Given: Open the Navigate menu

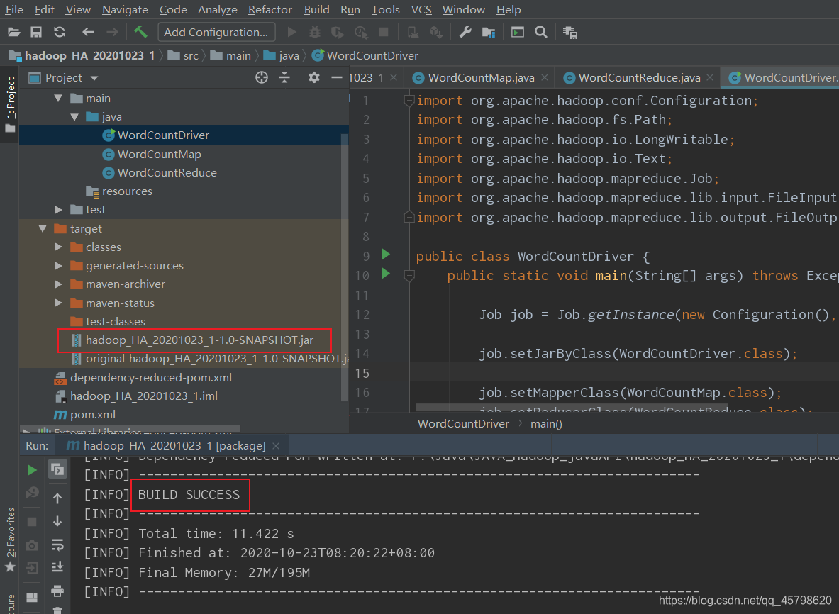Looking at the screenshot, I should pos(125,10).
